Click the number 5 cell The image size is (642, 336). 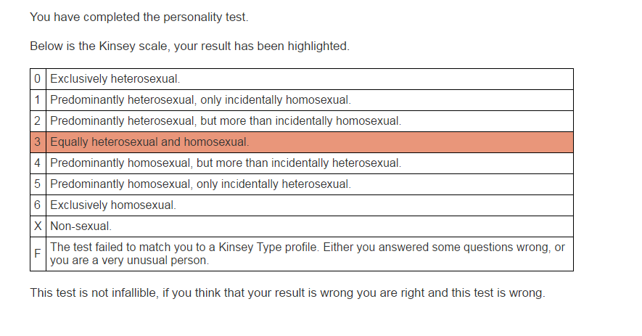(38, 184)
